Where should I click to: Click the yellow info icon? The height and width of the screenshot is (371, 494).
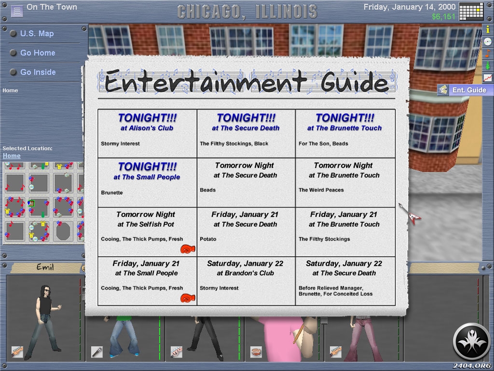coord(488,29)
